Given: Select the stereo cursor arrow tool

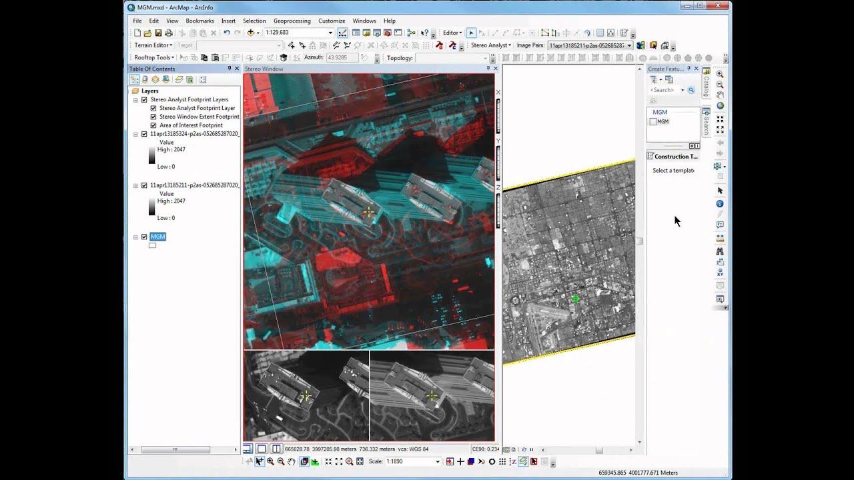Looking at the screenshot, I should (260, 461).
